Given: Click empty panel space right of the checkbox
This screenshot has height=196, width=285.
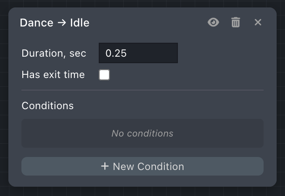Looking at the screenshot, I should point(186,75).
